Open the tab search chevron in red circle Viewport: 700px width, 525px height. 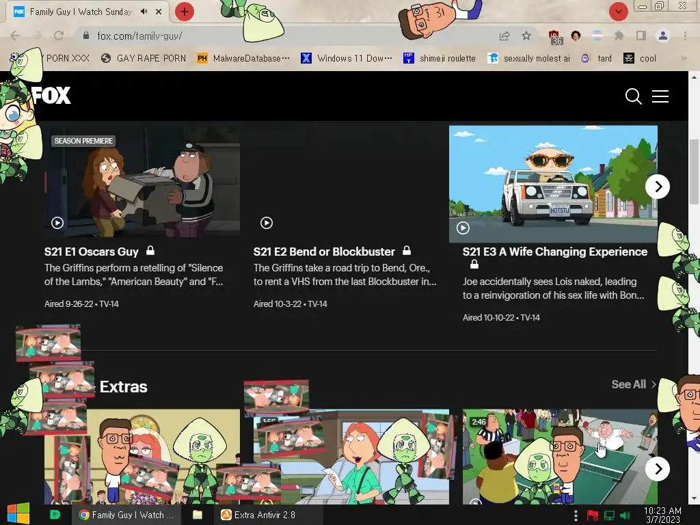(x=618, y=12)
